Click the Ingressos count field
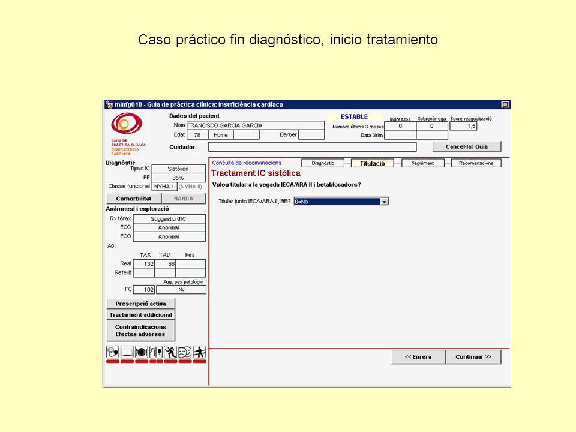Screen dimensions: 576x432 (400, 126)
